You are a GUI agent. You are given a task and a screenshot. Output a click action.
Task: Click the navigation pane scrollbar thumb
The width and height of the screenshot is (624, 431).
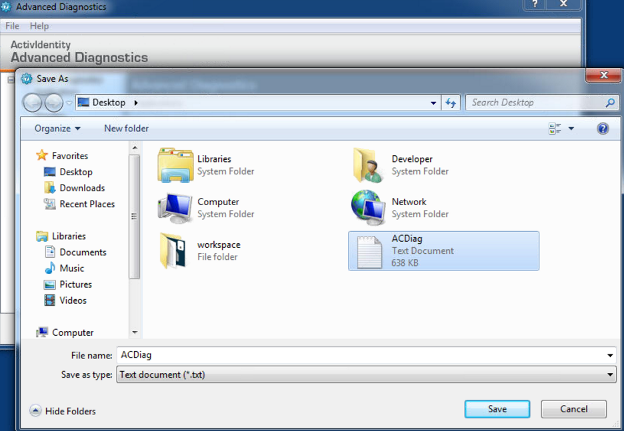point(135,216)
